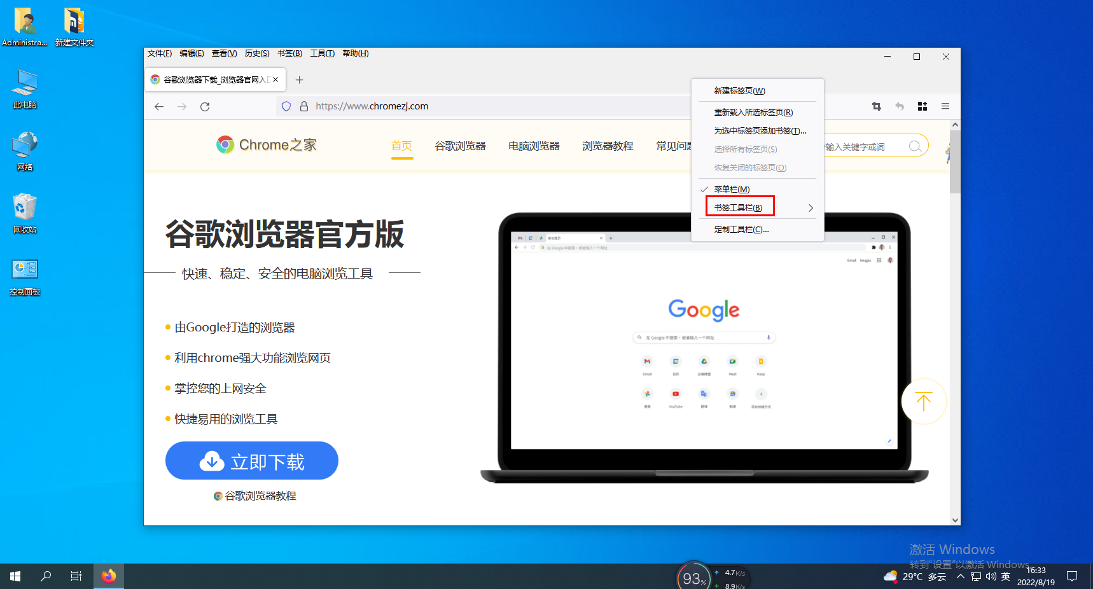Screen dimensions: 1093x589
Task: Open tracking protection shield icon
Action: (x=286, y=106)
